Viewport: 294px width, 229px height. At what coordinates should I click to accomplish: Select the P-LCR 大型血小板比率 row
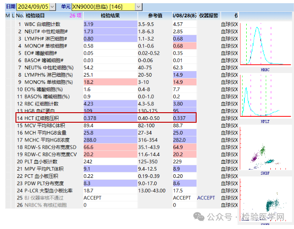122,191
